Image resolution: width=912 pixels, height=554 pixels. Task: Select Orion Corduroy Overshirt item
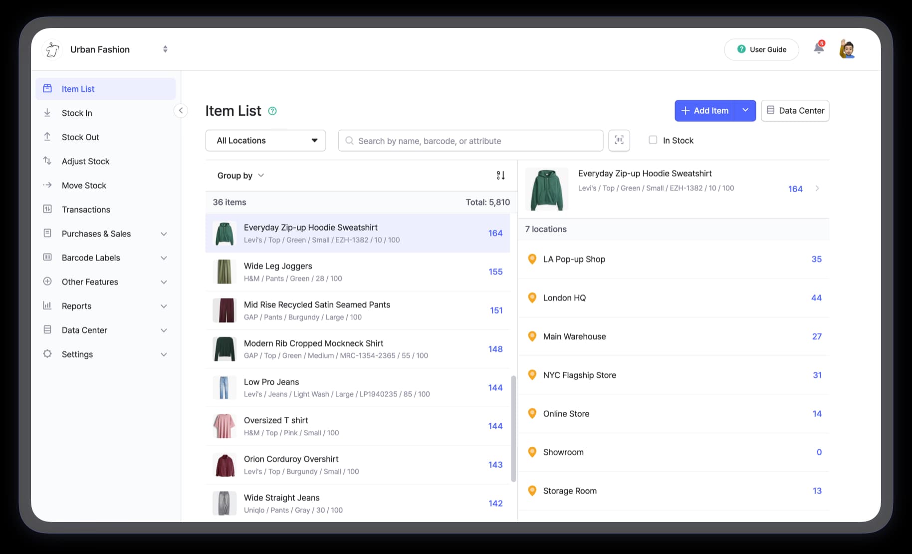[x=358, y=465]
